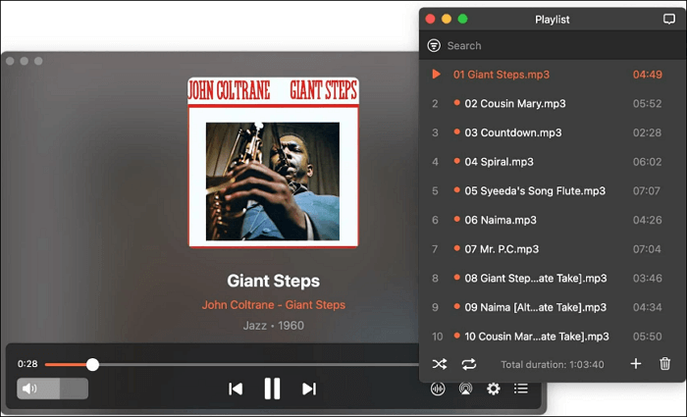Open AirPlay streaming icon in player
This screenshot has height=417, width=687.
[x=465, y=389]
